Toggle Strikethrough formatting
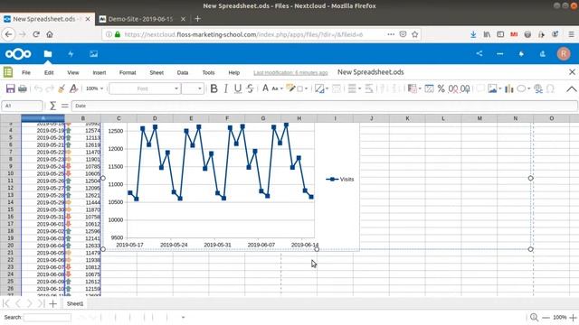 point(250,88)
